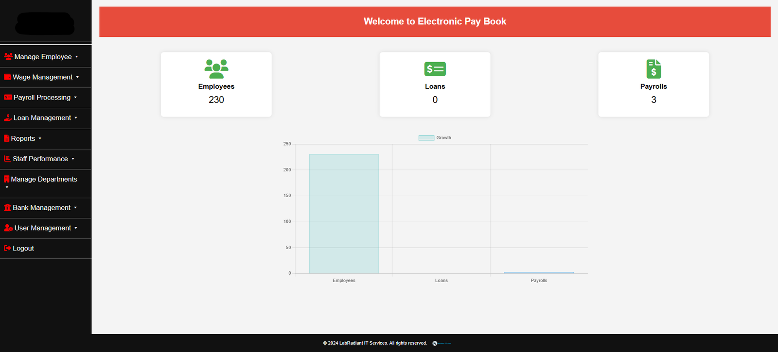Image resolution: width=778 pixels, height=352 pixels.
Task: Open the Wage Management menu
Action: tap(42, 77)
